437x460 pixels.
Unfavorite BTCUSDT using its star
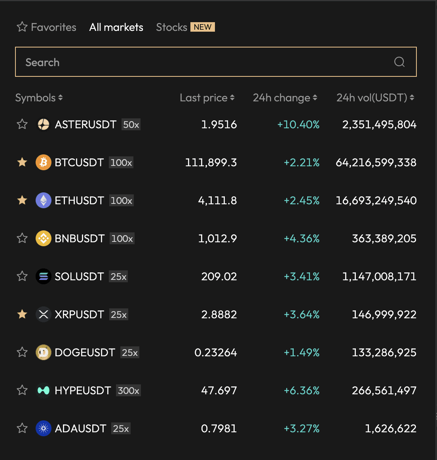click(22, 162)
